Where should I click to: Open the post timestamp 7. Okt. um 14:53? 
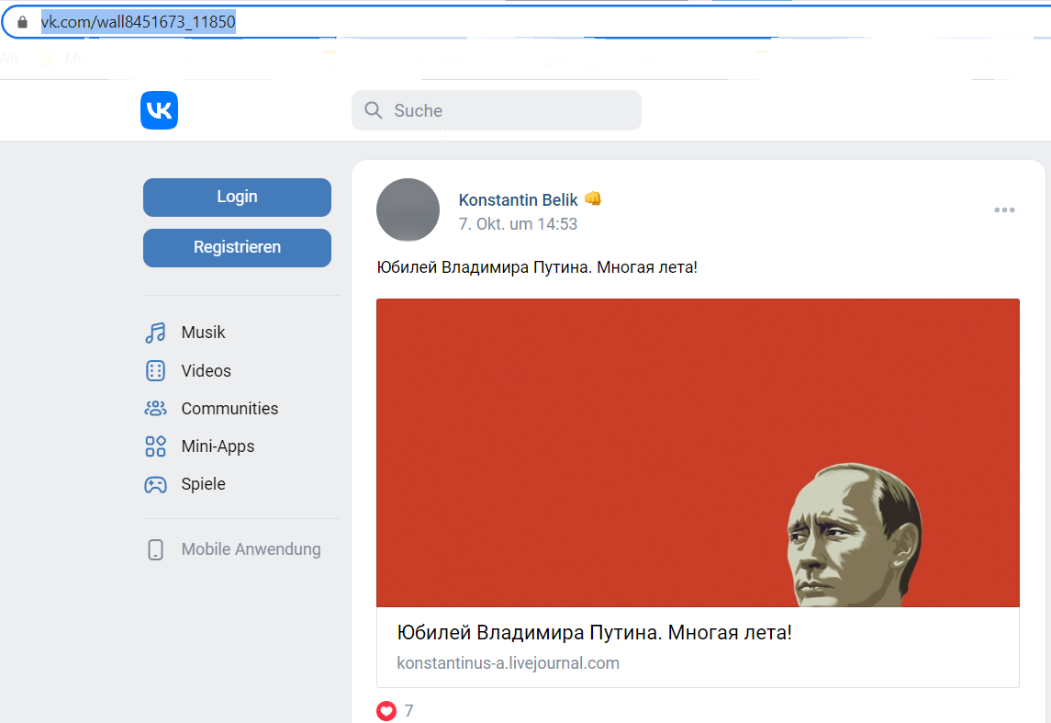click(518, 224)
